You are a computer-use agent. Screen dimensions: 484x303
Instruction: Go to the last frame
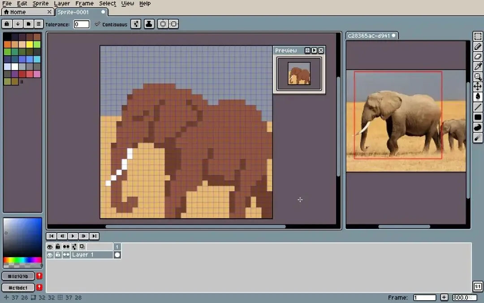(x=94, y=236)
